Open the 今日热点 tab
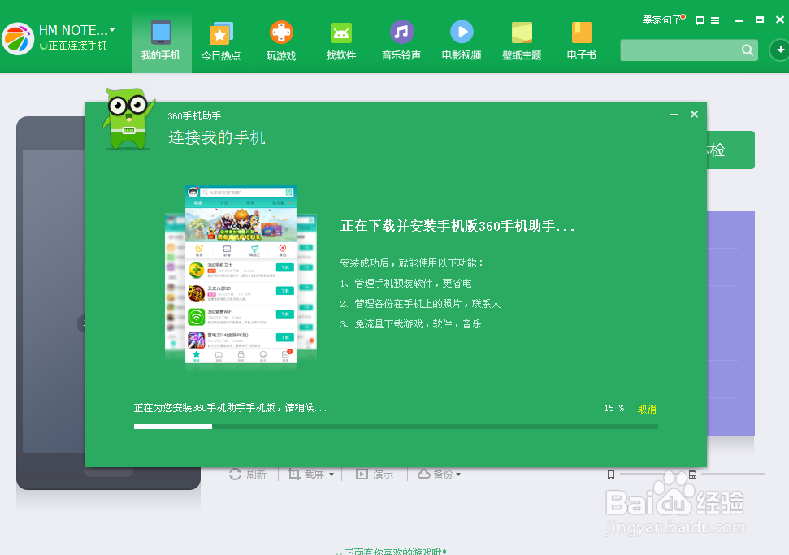Image resolution: width=789 pixels, height=555 pixels. click(221, 41)
